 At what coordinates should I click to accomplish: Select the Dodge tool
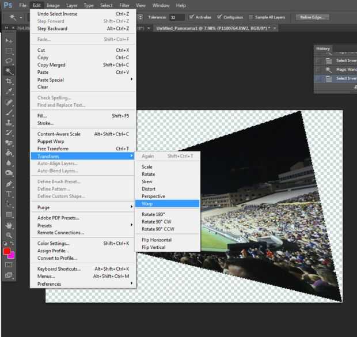coord(9,173)
